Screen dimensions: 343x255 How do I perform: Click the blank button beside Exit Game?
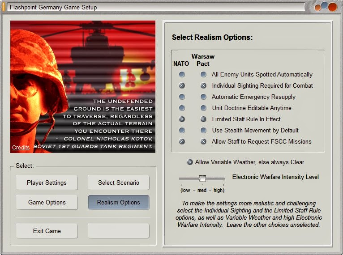119,231
